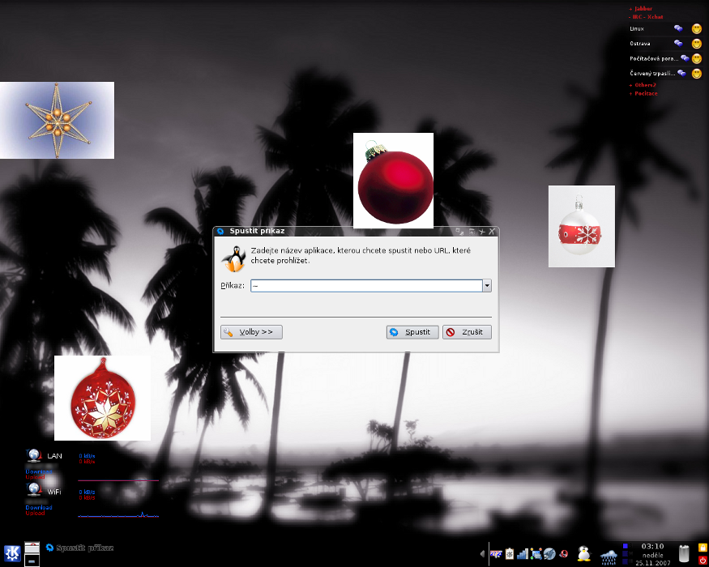Open the Příkaz command history dropdown

[487, 285]
